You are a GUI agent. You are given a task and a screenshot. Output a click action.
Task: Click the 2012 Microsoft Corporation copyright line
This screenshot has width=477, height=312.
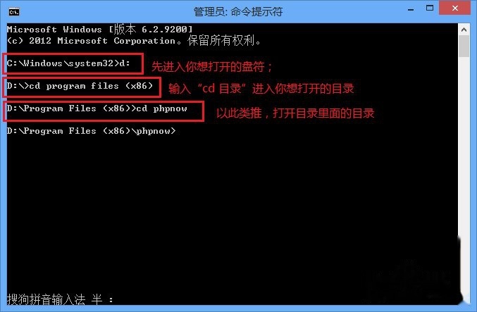pos(134,40)
